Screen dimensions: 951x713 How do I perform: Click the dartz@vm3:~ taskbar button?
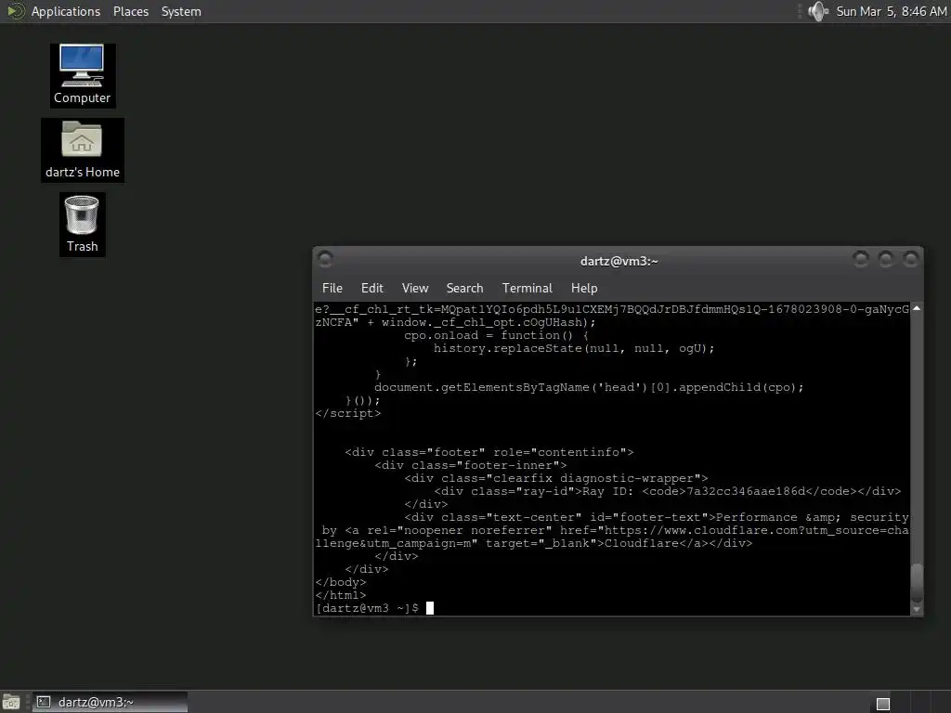click(x=110, y=702)
